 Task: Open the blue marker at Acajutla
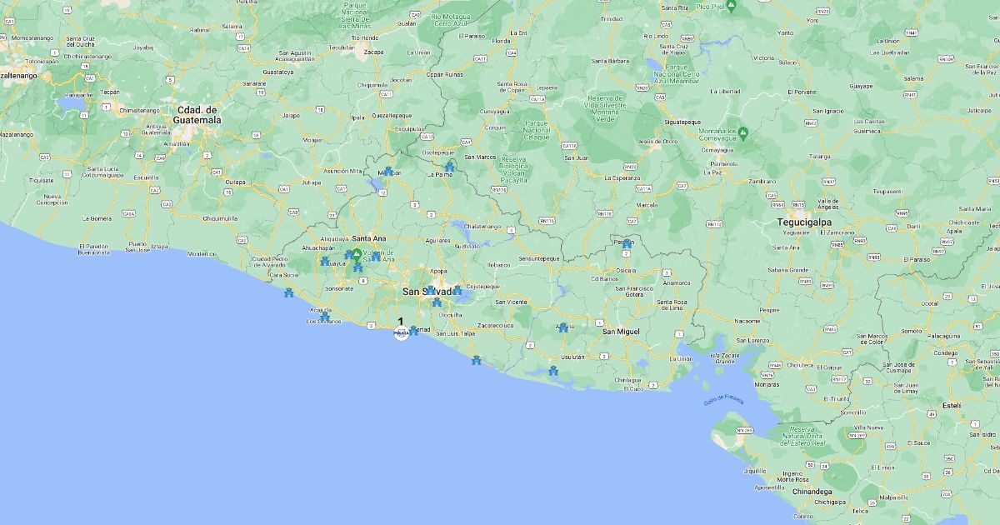point(325,316)
